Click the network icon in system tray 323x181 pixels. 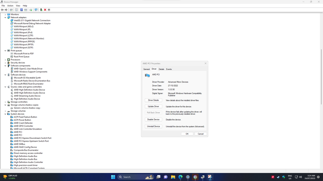tap(296, 177)
